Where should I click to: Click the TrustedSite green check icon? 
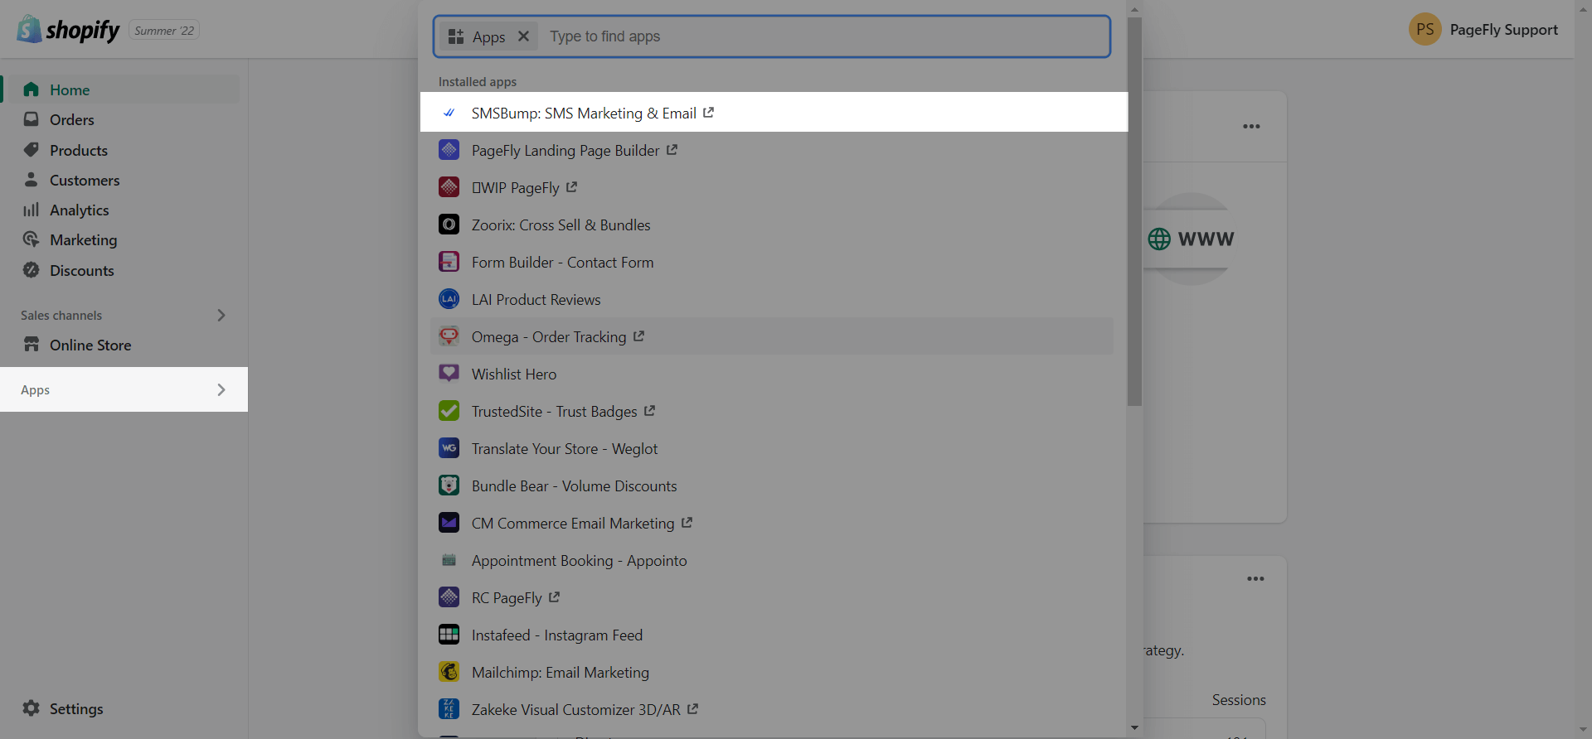449,411
